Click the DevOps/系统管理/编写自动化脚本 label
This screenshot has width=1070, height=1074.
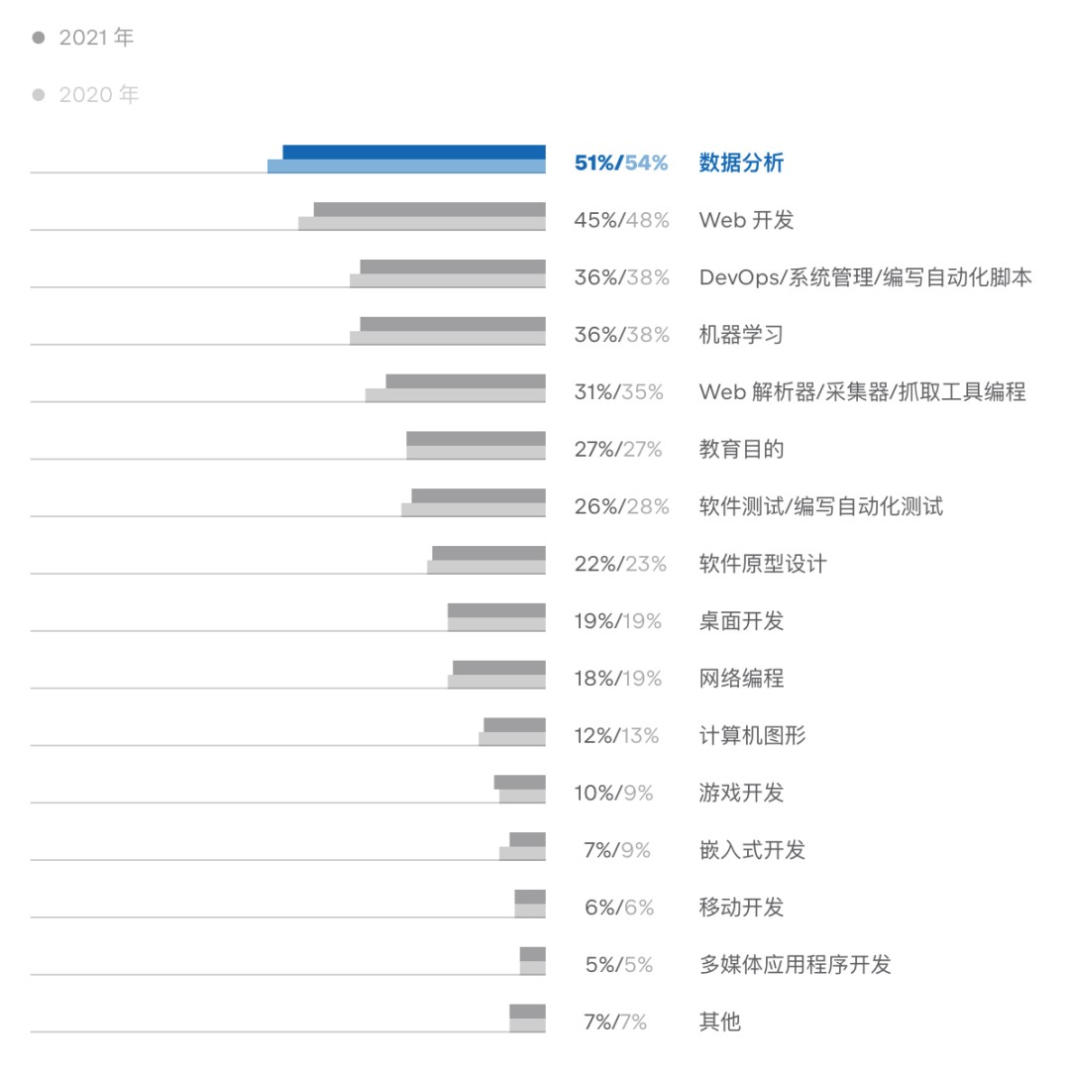pos(865,277)
